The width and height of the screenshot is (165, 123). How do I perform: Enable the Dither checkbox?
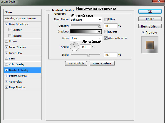[x=106, y=20]
